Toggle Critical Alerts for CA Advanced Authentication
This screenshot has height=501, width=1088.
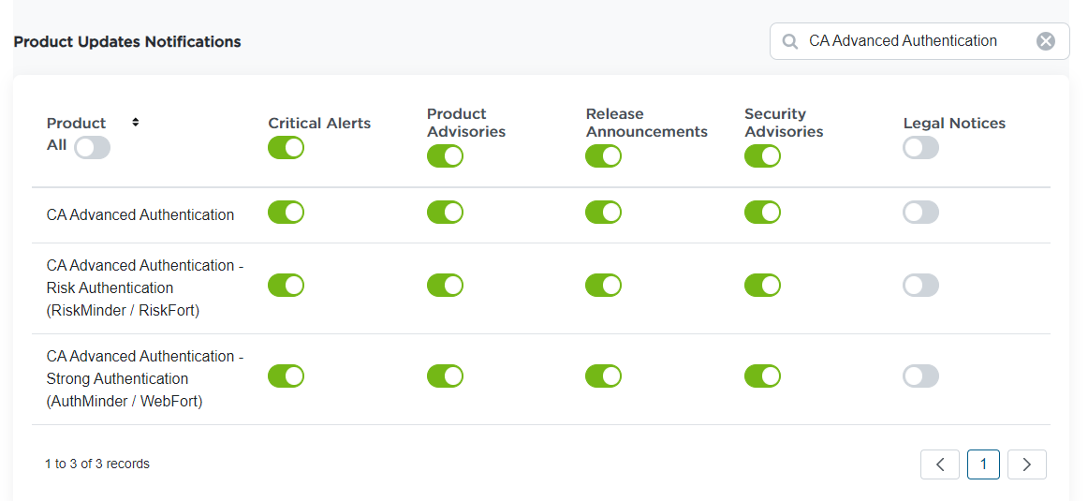click(286, 213)
